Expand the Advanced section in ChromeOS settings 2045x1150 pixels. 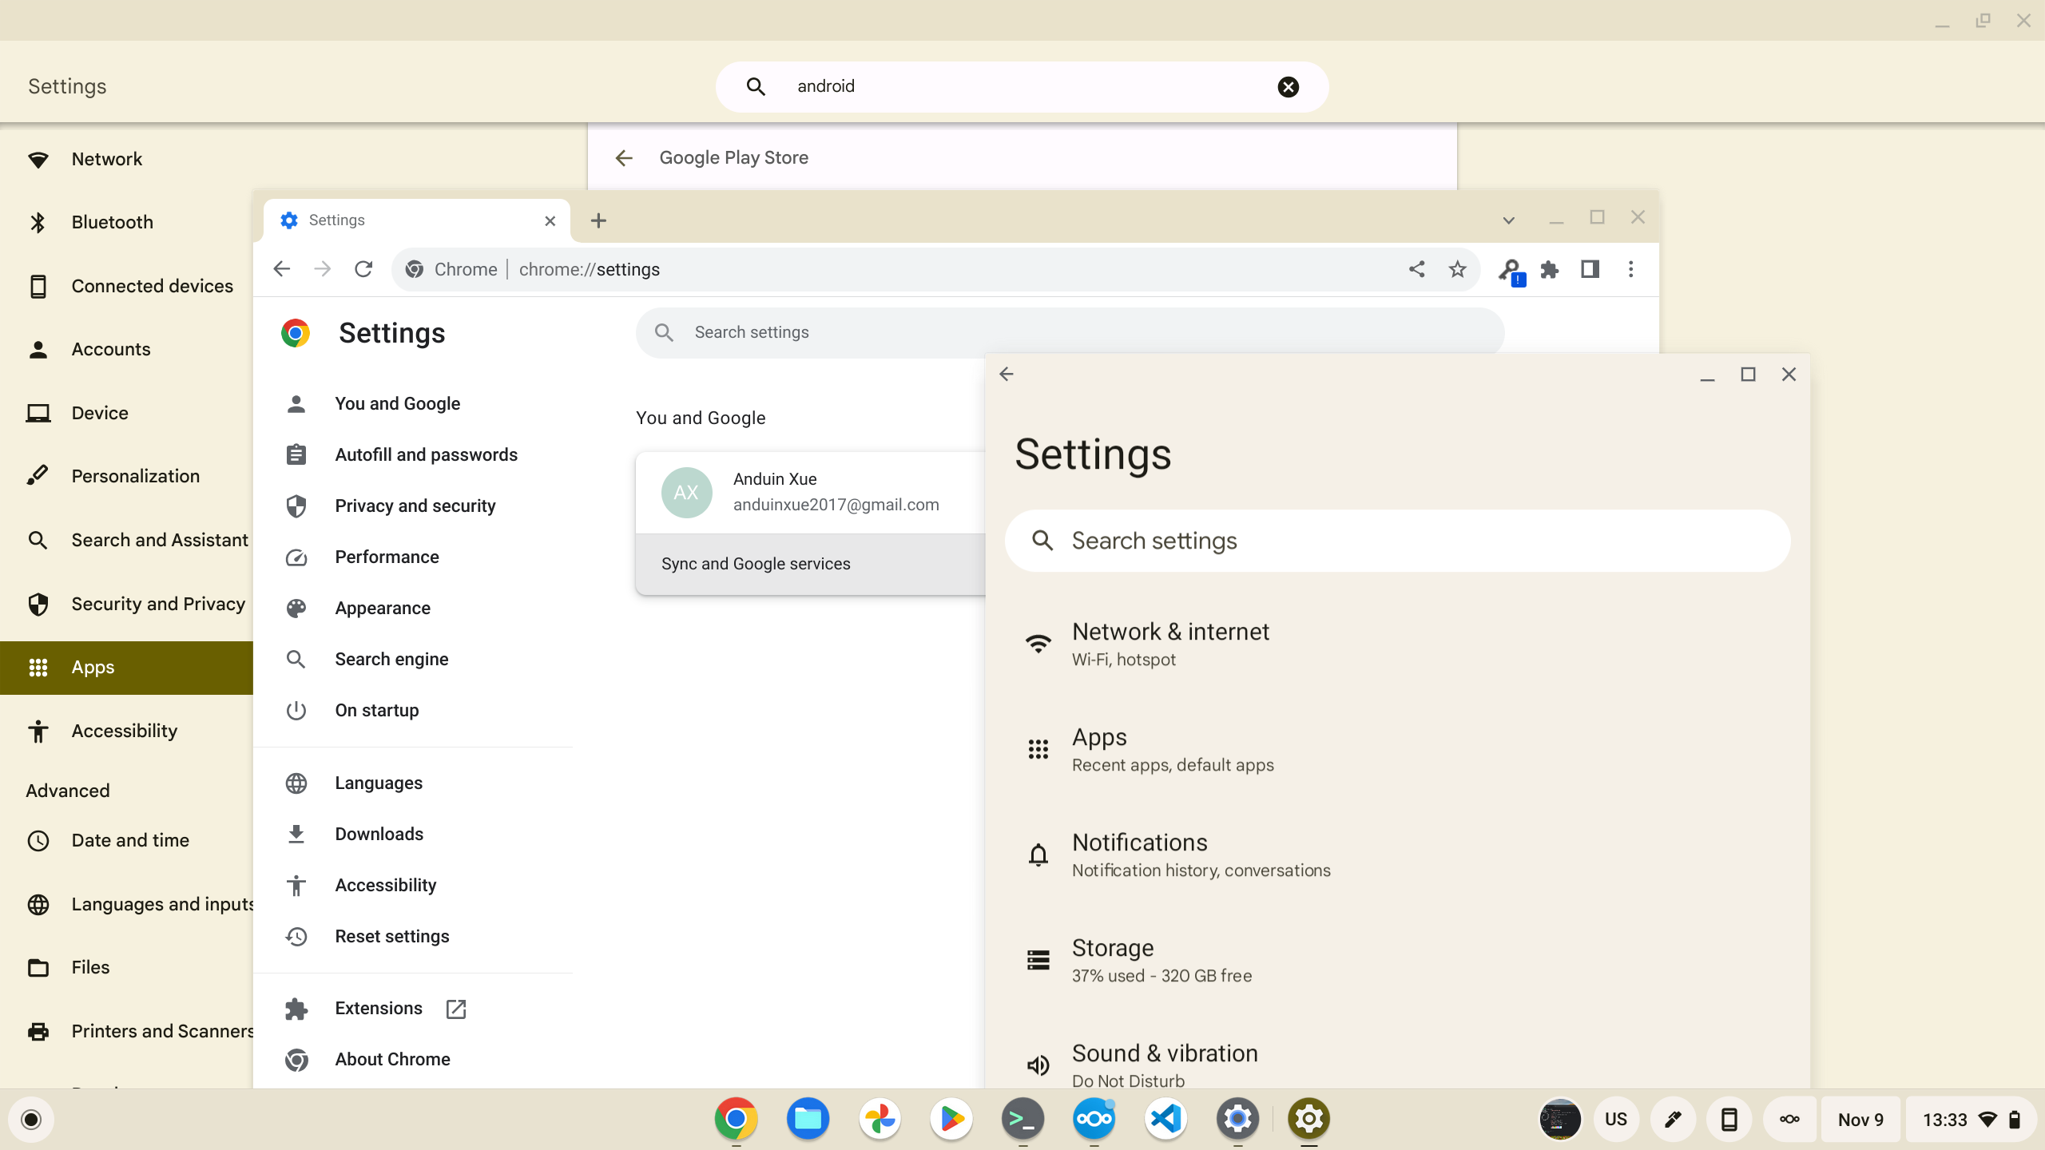click(x=68, y=790)
